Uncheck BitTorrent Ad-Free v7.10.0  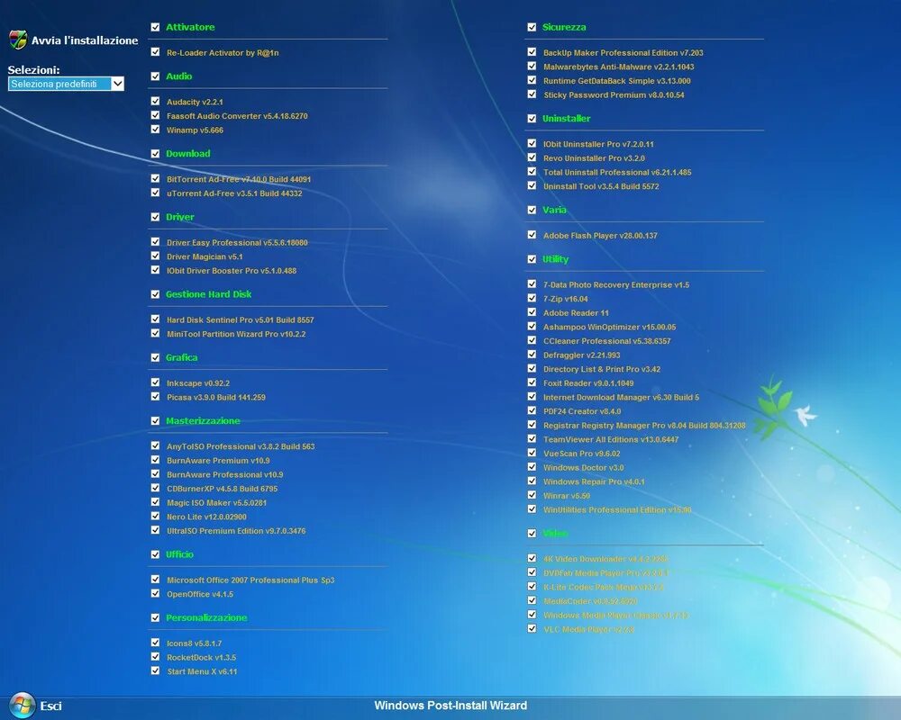[155, 178]
